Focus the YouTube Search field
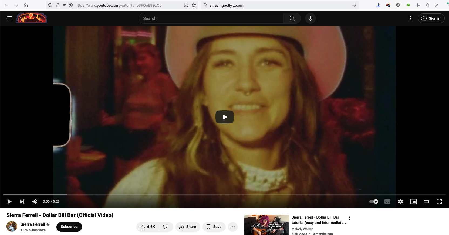 (x=211, y=18)
